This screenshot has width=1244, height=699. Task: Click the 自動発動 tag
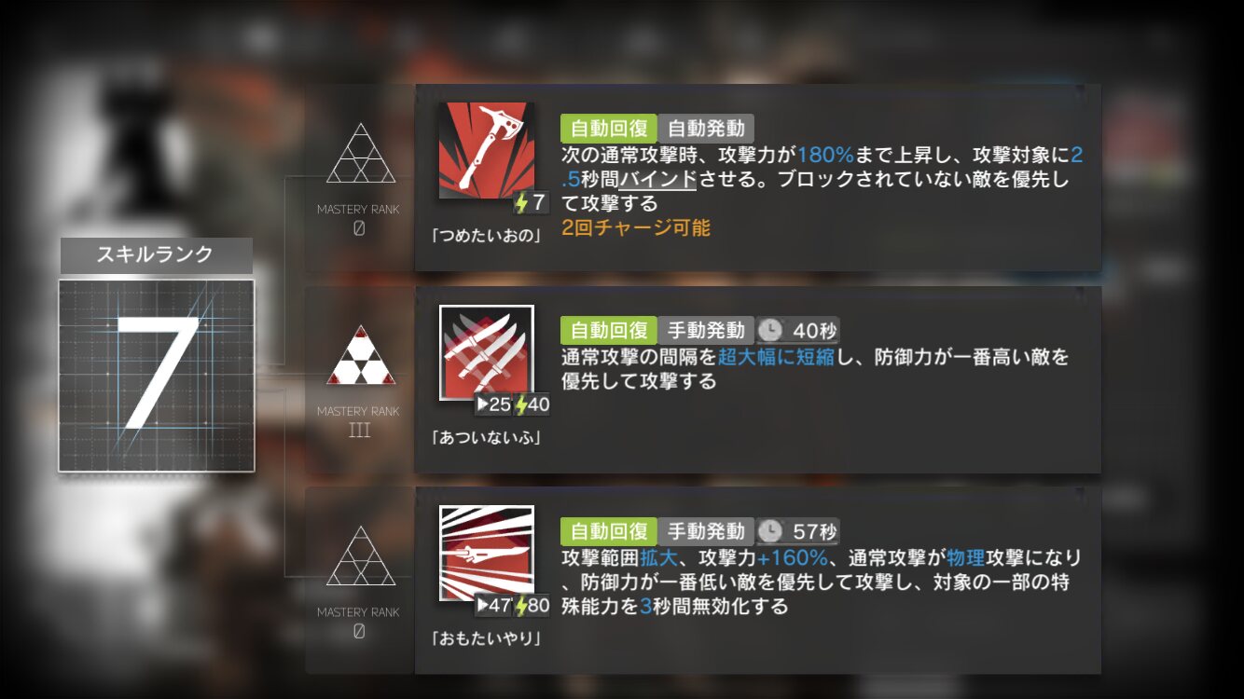click(706, 129)
